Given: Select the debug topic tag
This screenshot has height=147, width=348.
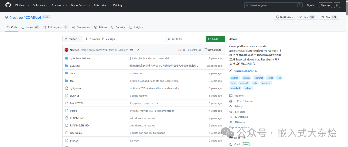Looking at the screenshot, I should [248, 88].
